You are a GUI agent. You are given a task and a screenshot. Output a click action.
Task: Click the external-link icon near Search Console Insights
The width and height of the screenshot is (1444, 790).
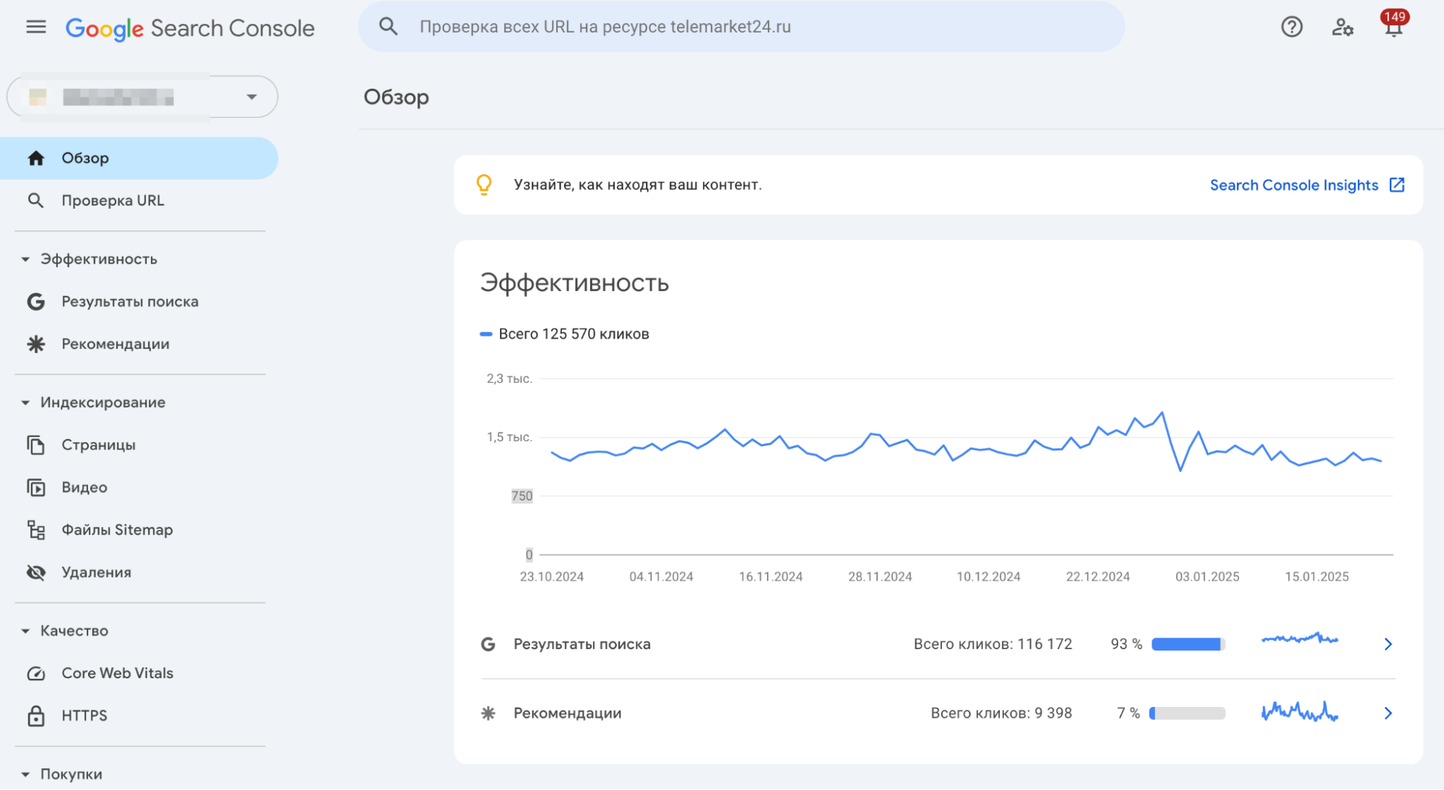click(x=1397, y=185)
